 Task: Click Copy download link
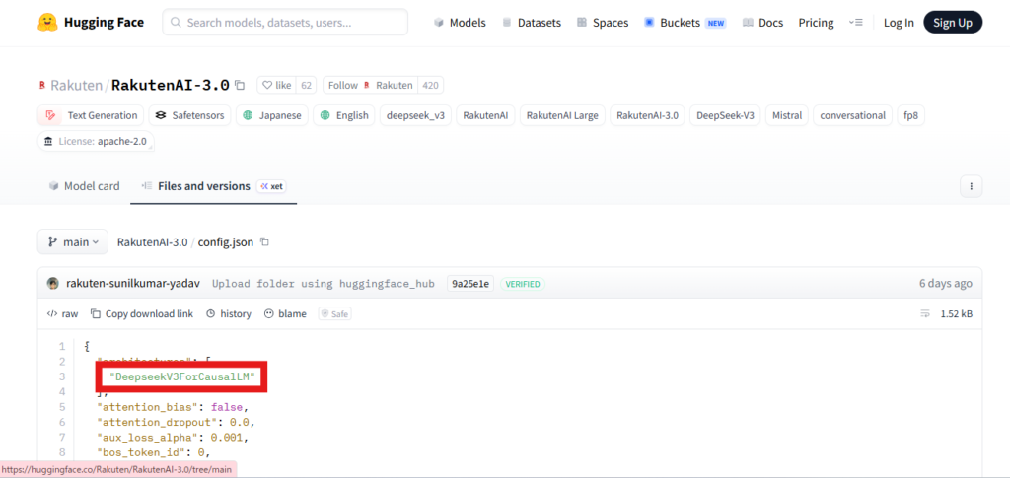(142, 314)
